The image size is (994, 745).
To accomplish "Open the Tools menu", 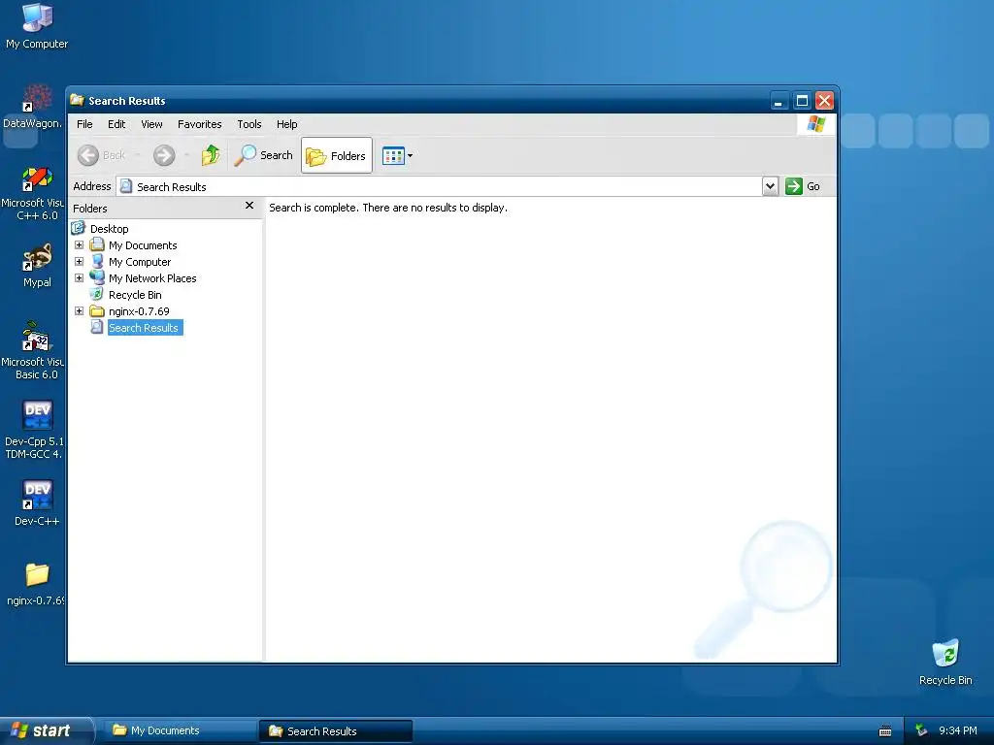I will [249, 124].
